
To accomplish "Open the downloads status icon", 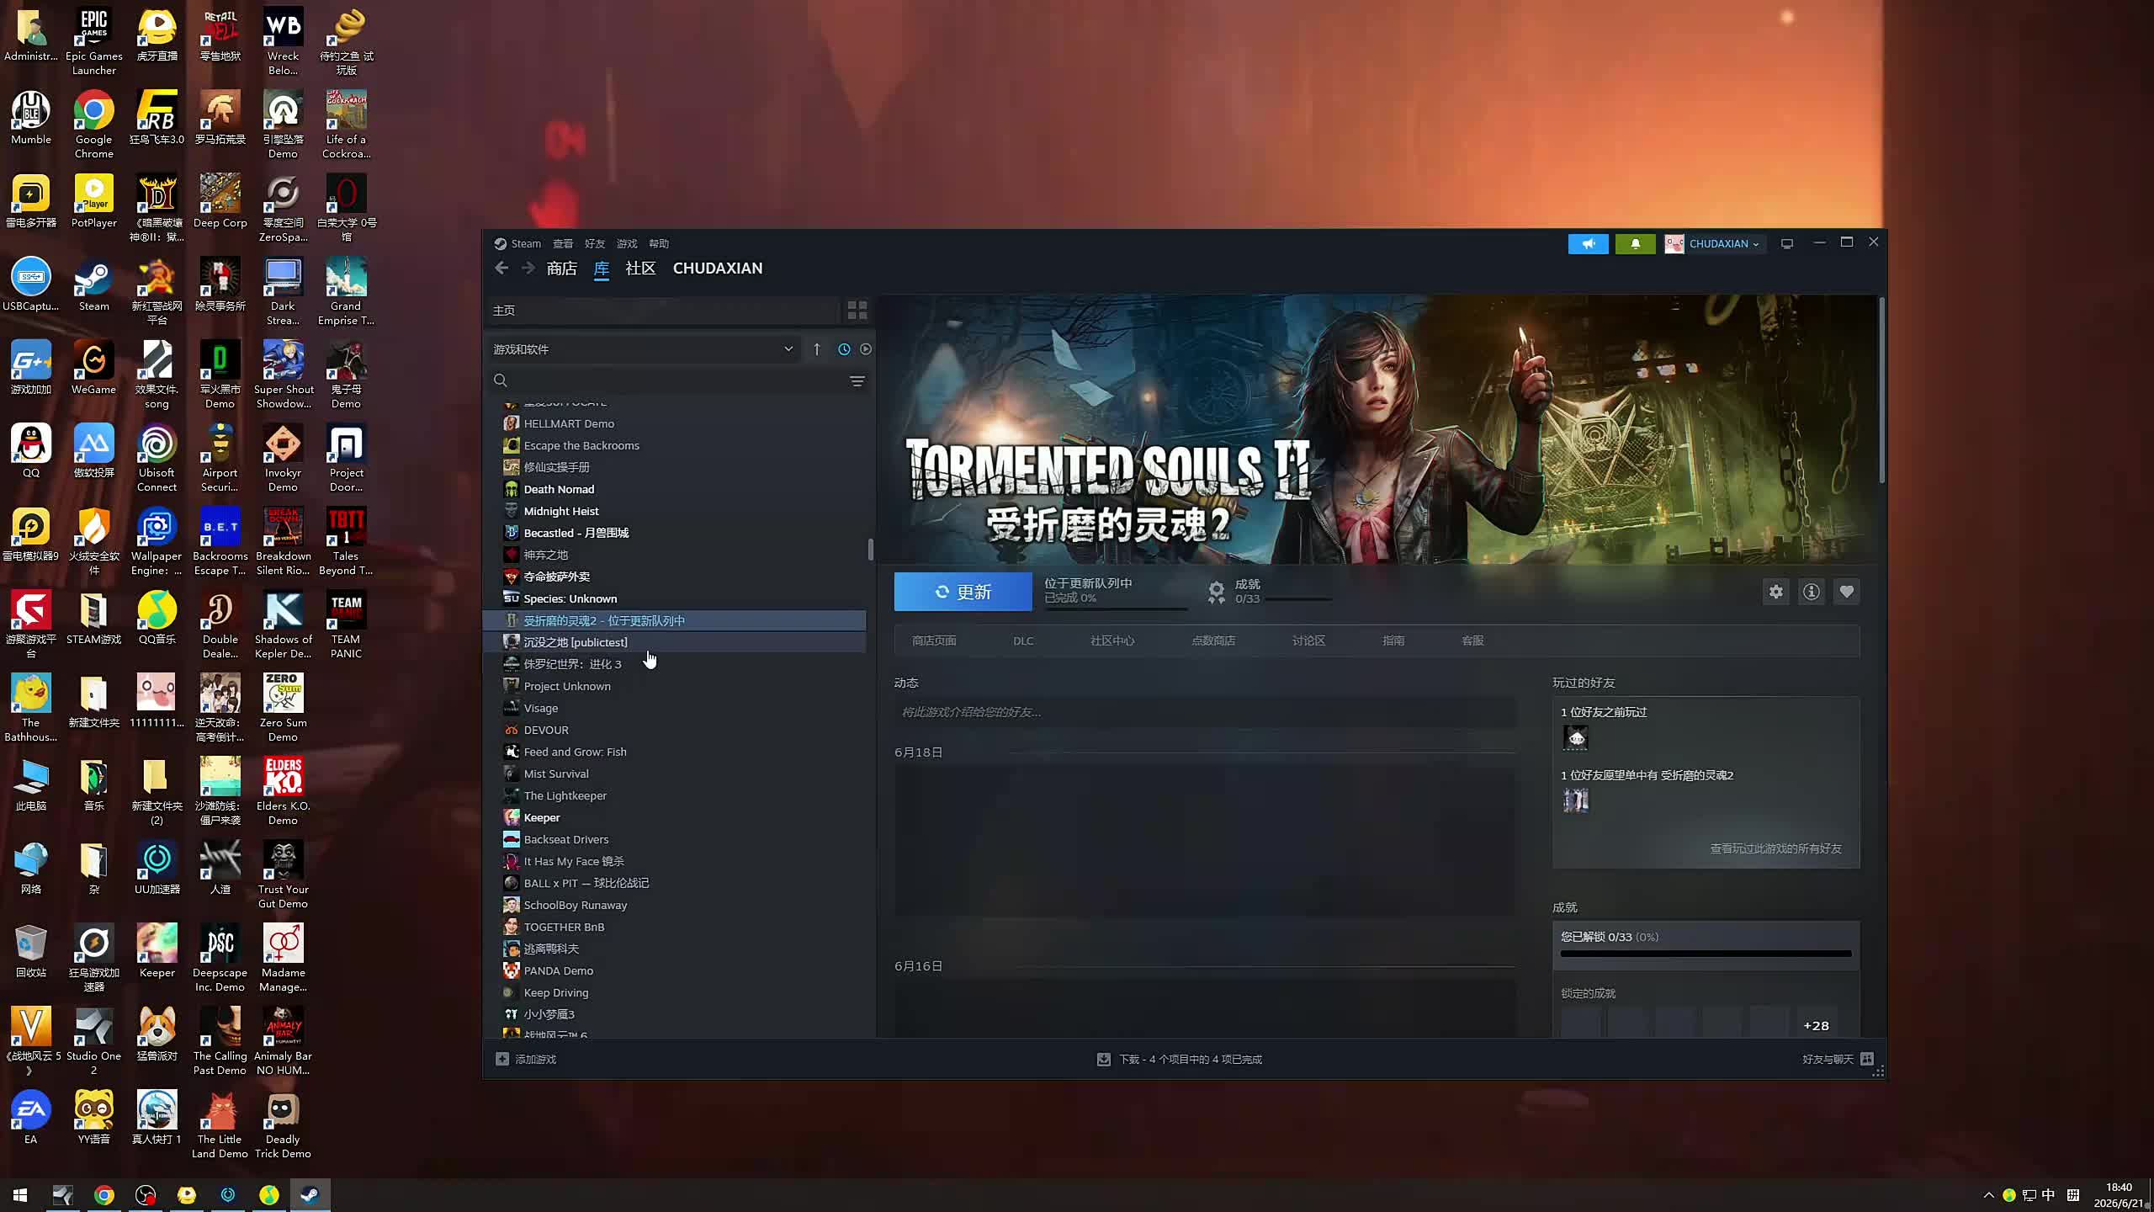I will [x=1103, y=1059].
